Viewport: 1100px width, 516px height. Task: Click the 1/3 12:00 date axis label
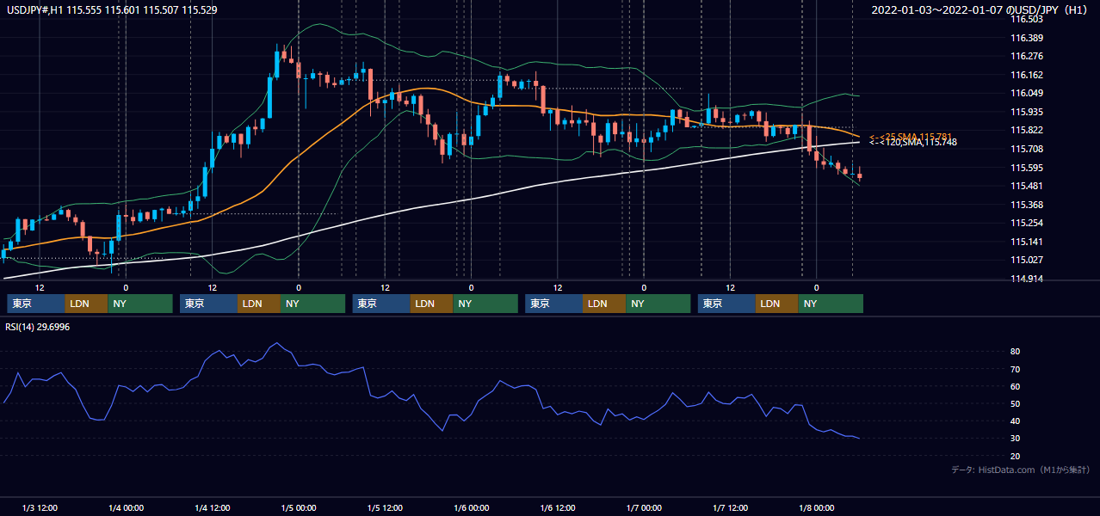point(40,507)
